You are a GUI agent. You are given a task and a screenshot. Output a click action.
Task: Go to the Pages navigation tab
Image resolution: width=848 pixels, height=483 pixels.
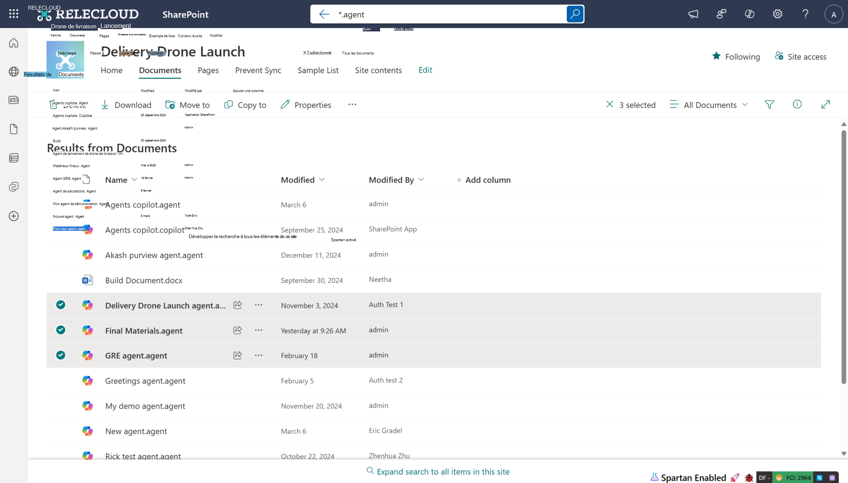(208, 70)
